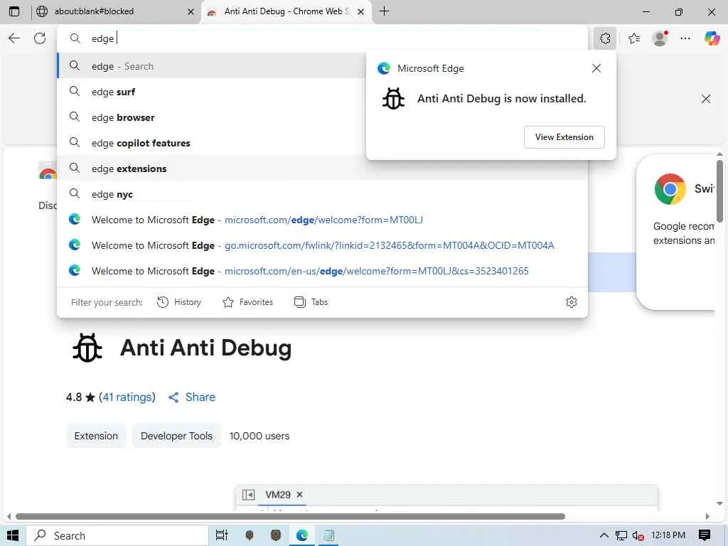The height and width of the screenshot is (546, 728).
Task: Toggle sidebar icon next to VM29 tab
Action: click(x=248, y=495)
